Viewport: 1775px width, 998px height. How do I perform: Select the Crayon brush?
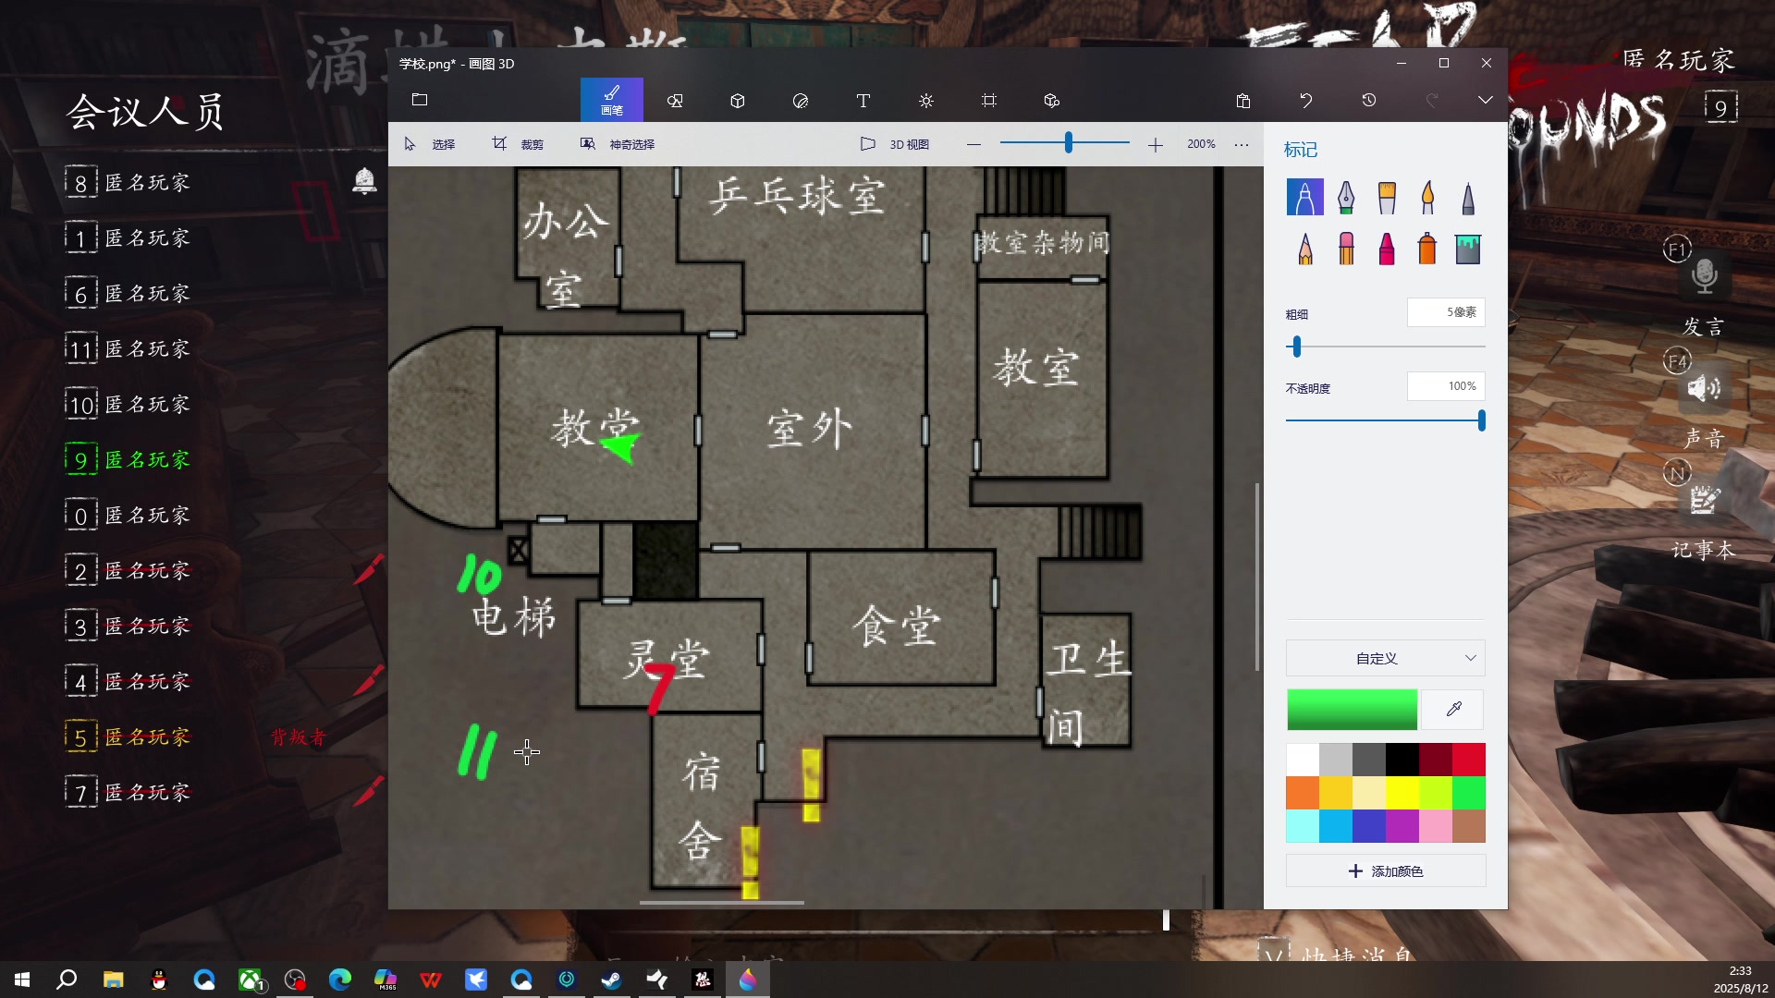[1387, 249]
